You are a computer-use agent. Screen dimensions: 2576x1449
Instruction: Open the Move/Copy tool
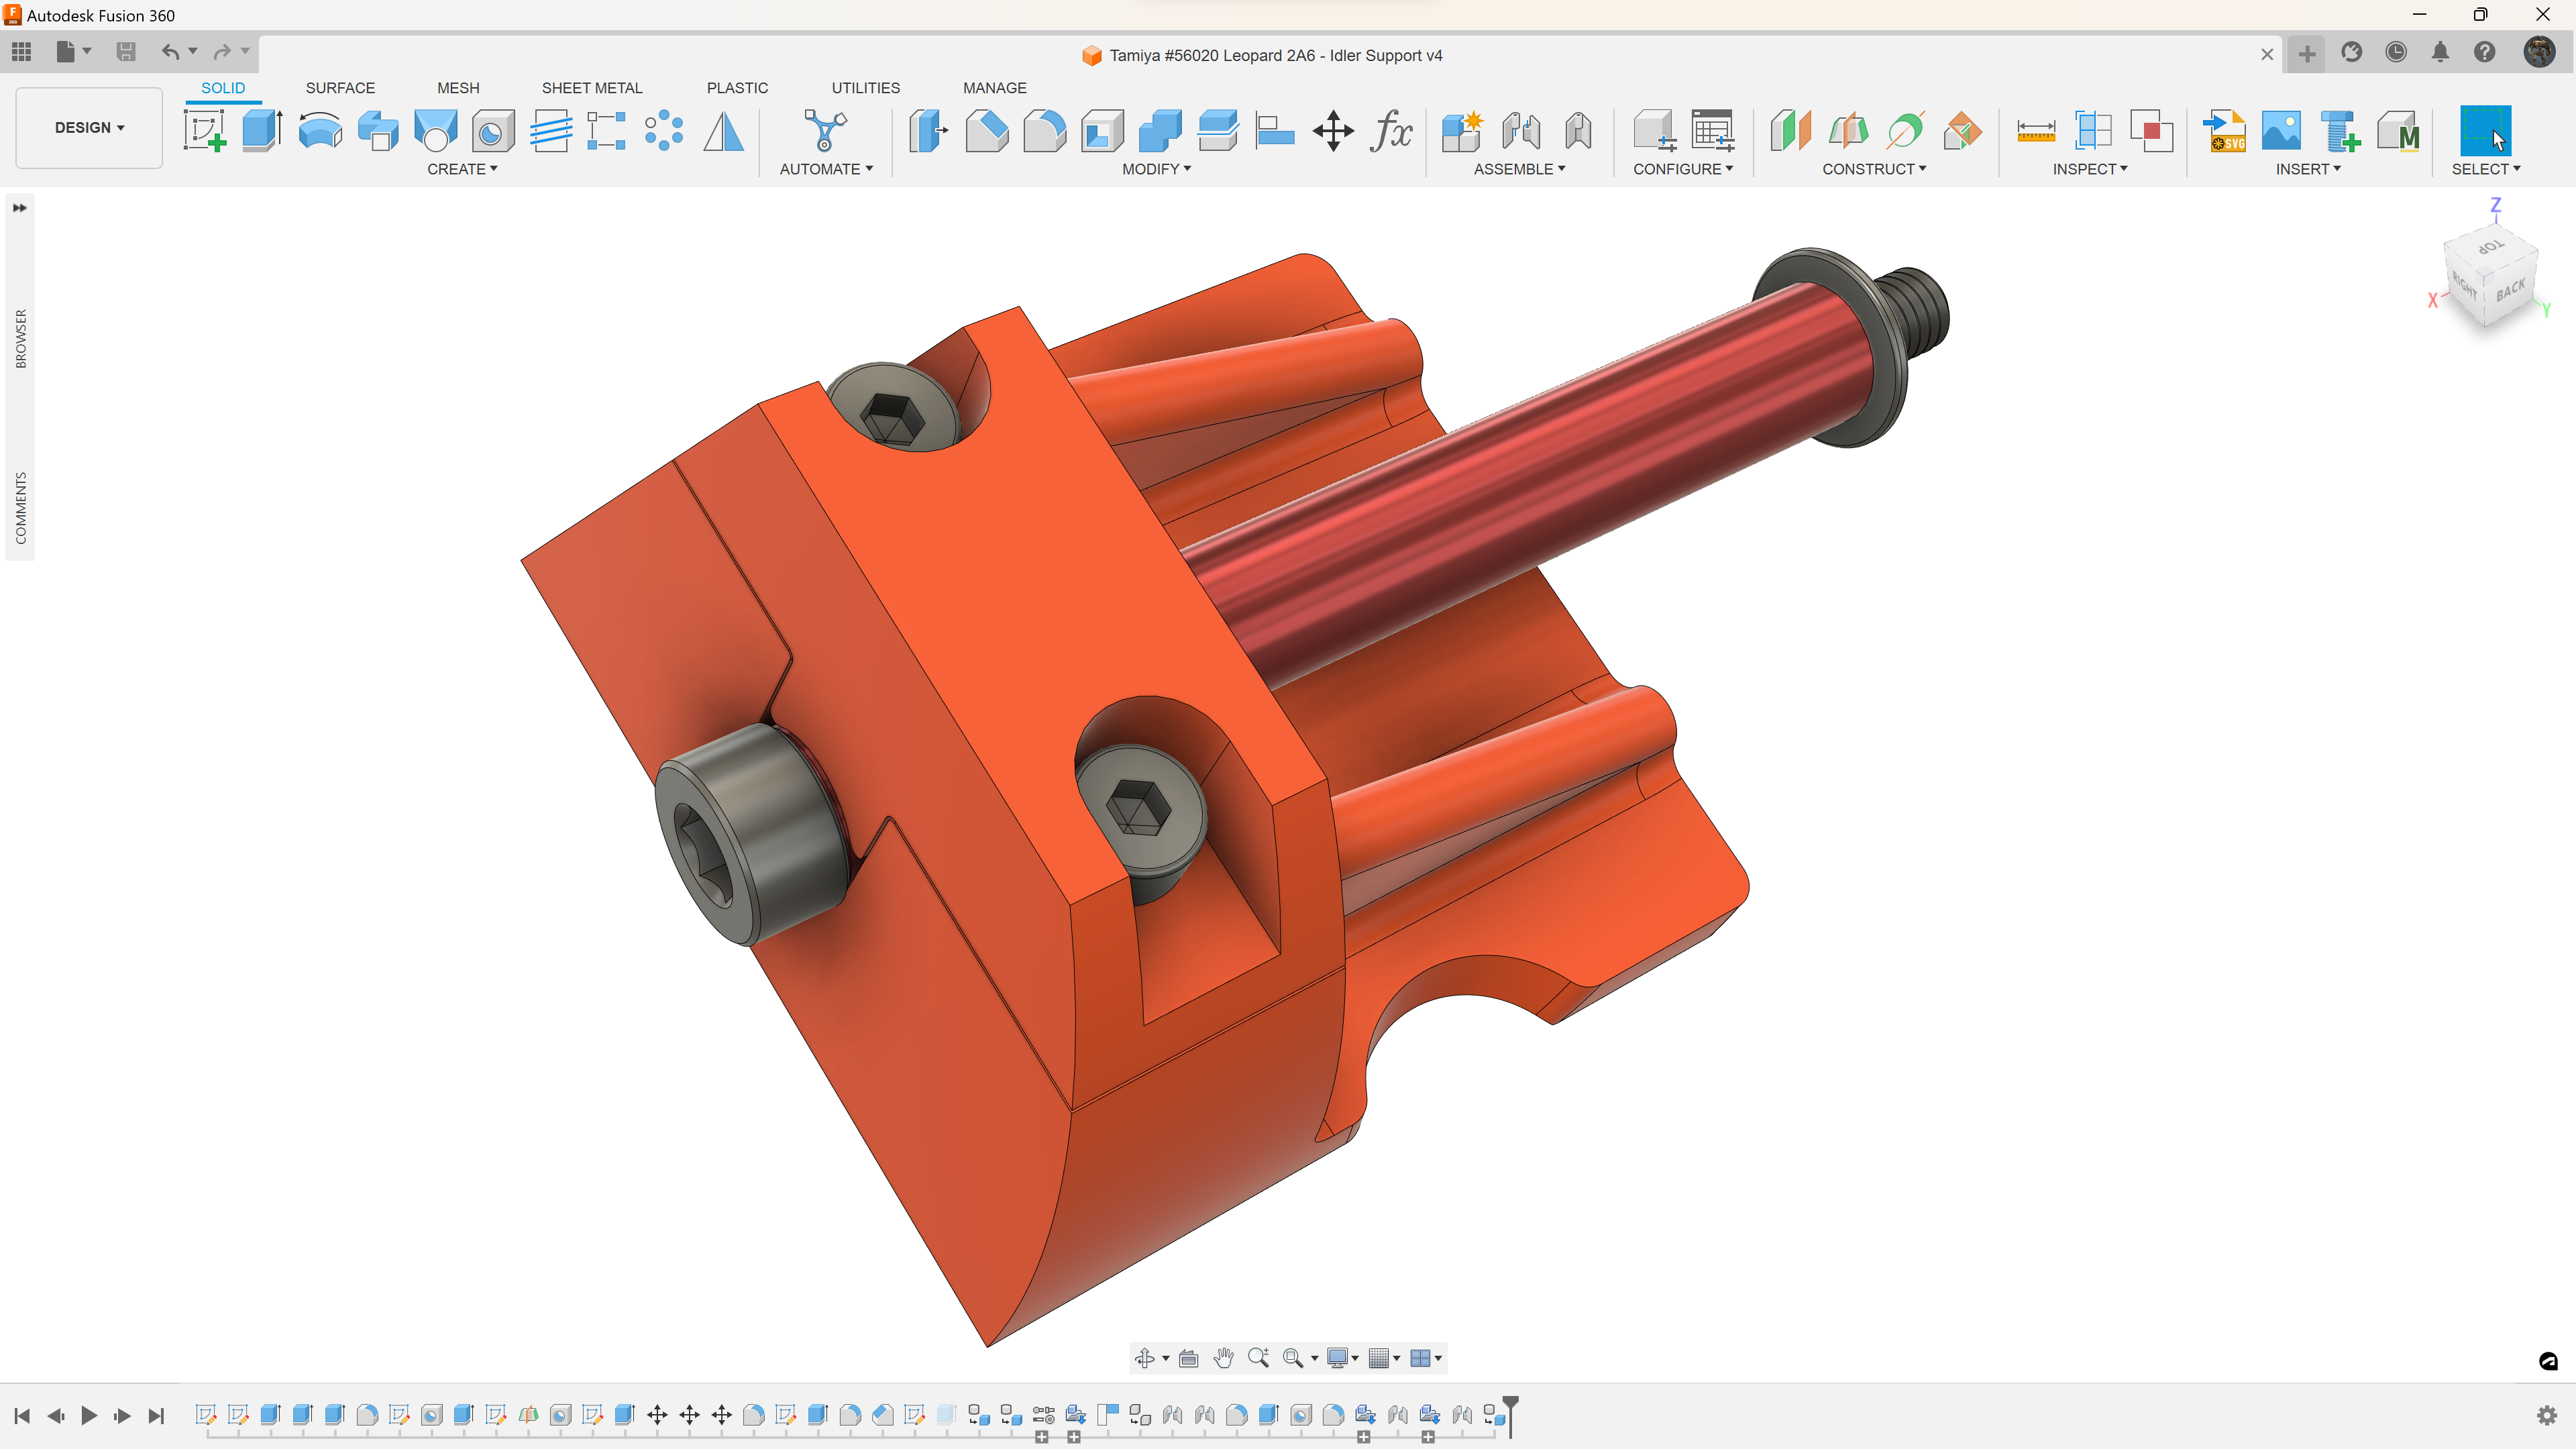[1333, 131]
